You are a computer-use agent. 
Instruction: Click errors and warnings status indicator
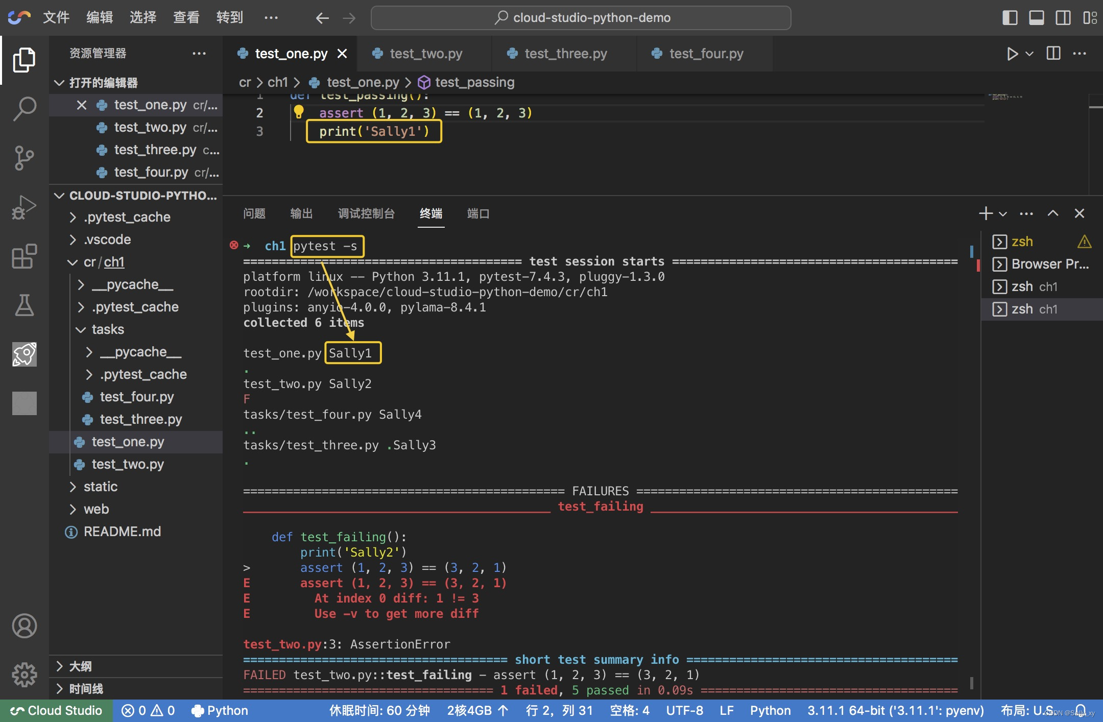(148, 711)
